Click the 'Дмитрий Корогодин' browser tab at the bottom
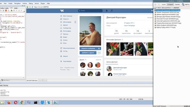190x107 pixels. (32, 80)
